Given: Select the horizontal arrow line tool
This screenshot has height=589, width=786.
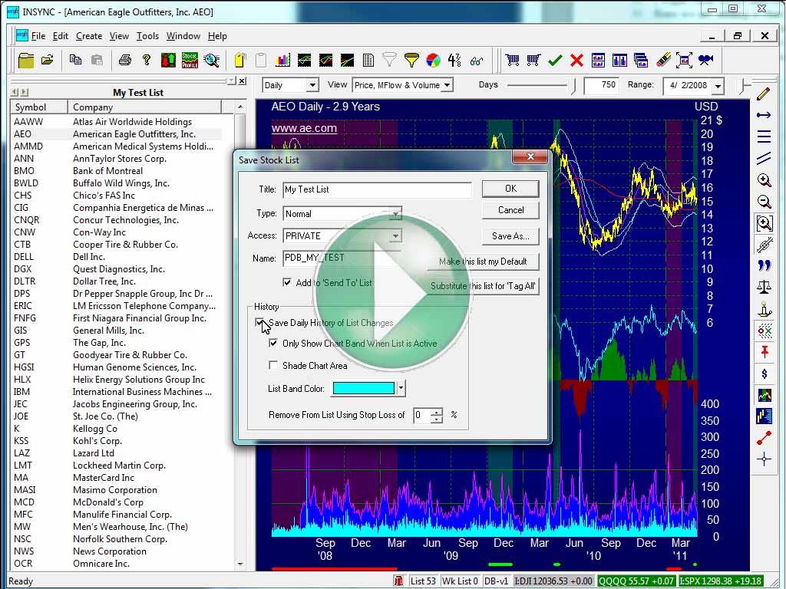Looking at the screenshot, I should click(764, 115).
